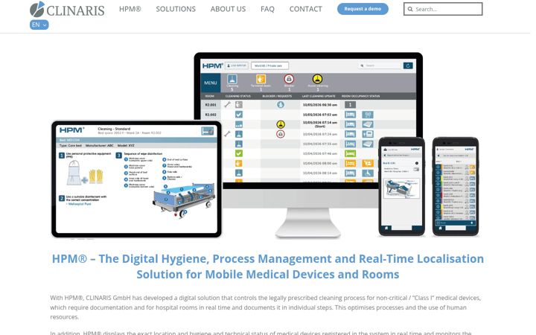Click the CLINARIS logo
The image size is (536, 335).
[67, 10]
